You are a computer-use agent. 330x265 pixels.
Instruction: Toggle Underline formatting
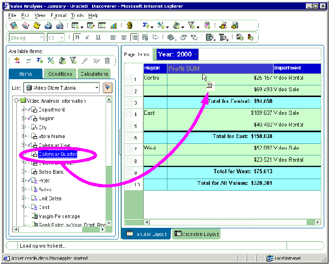point(98,38)
